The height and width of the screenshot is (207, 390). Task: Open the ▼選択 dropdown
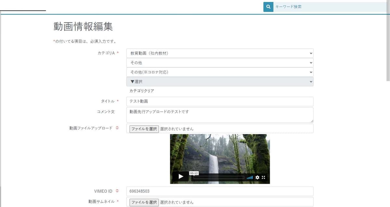click(x=220, y=81)
